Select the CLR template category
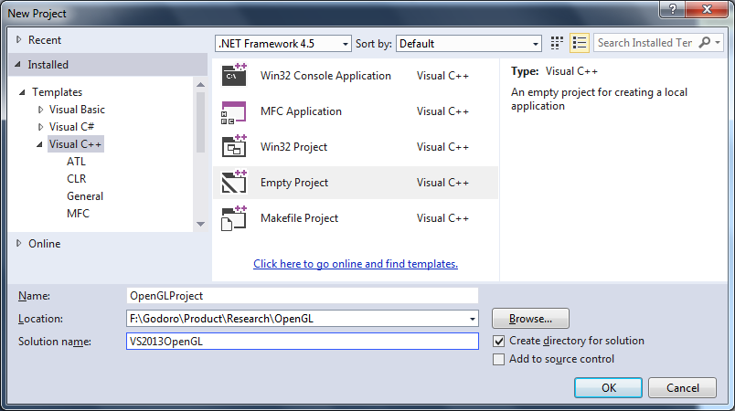735x411 pixels. (x=77, y=179)
